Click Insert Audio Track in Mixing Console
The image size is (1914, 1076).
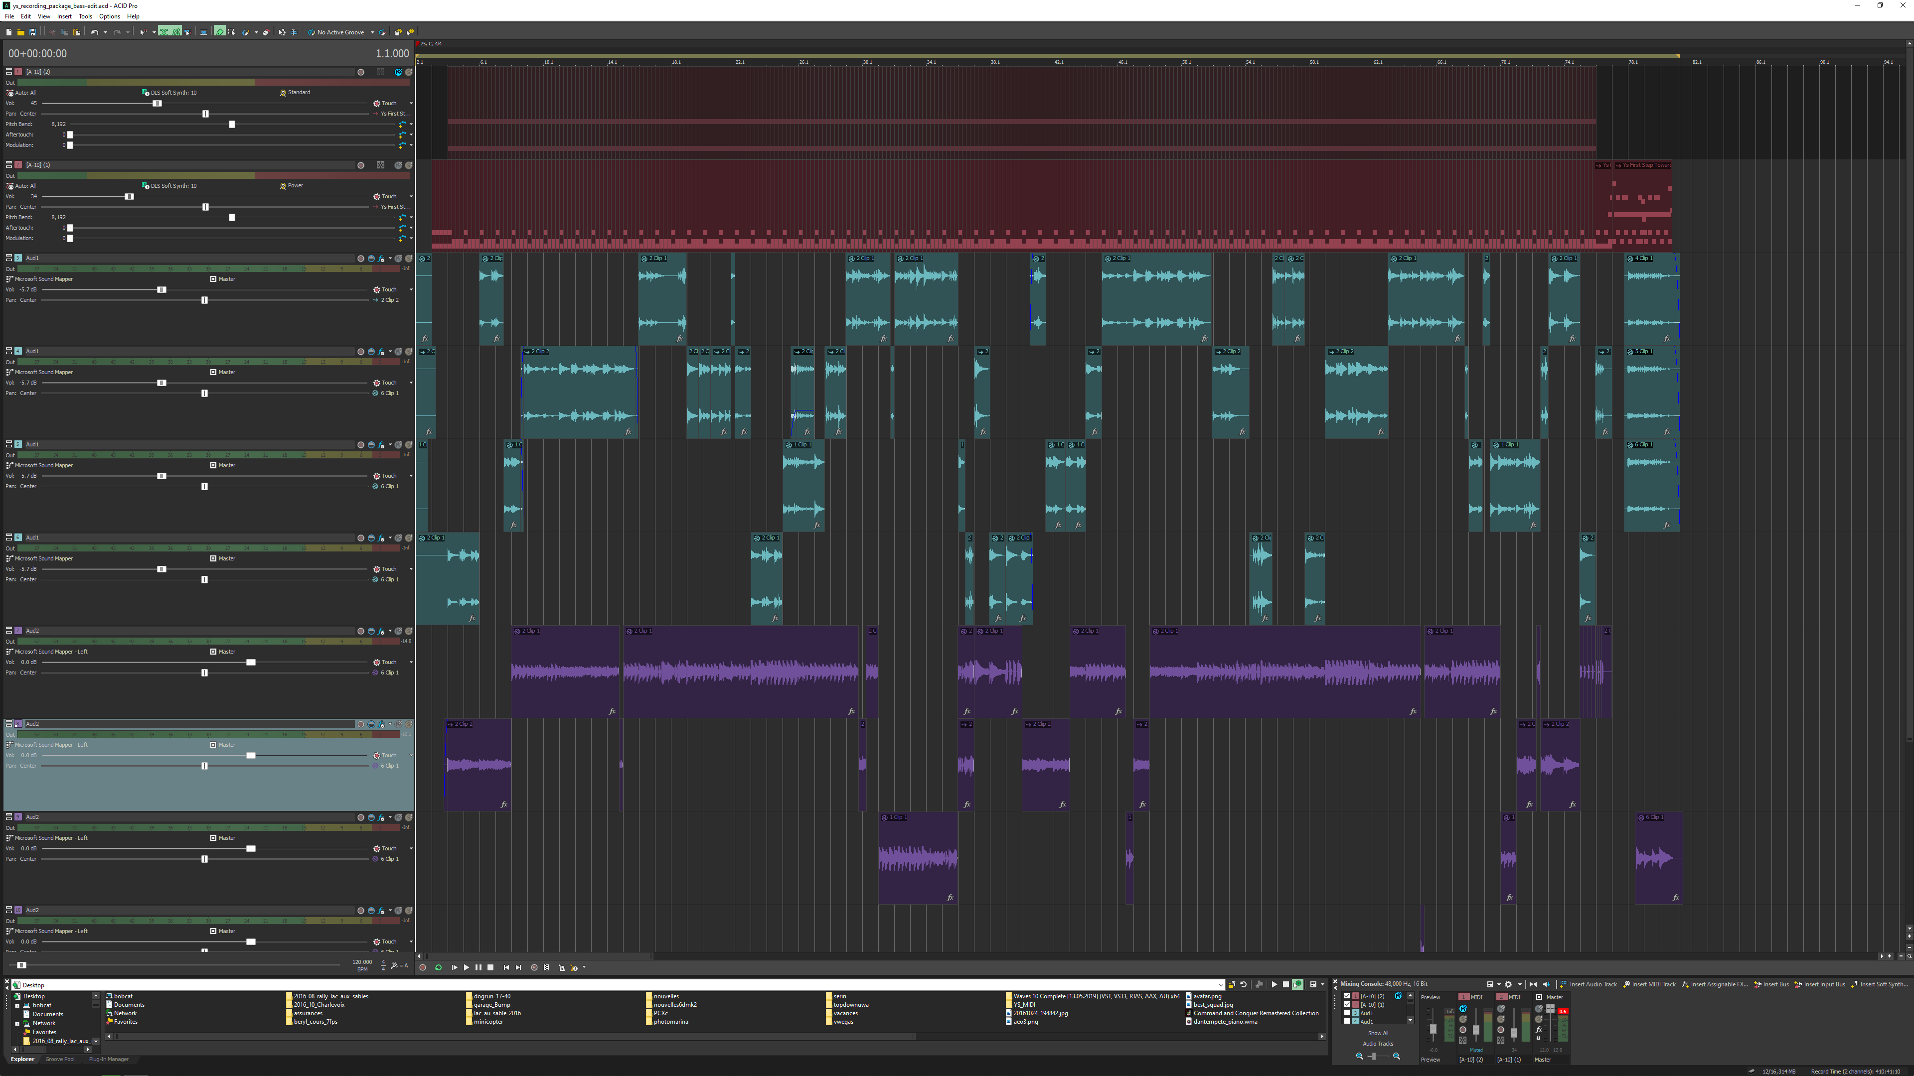point(1588,985)
